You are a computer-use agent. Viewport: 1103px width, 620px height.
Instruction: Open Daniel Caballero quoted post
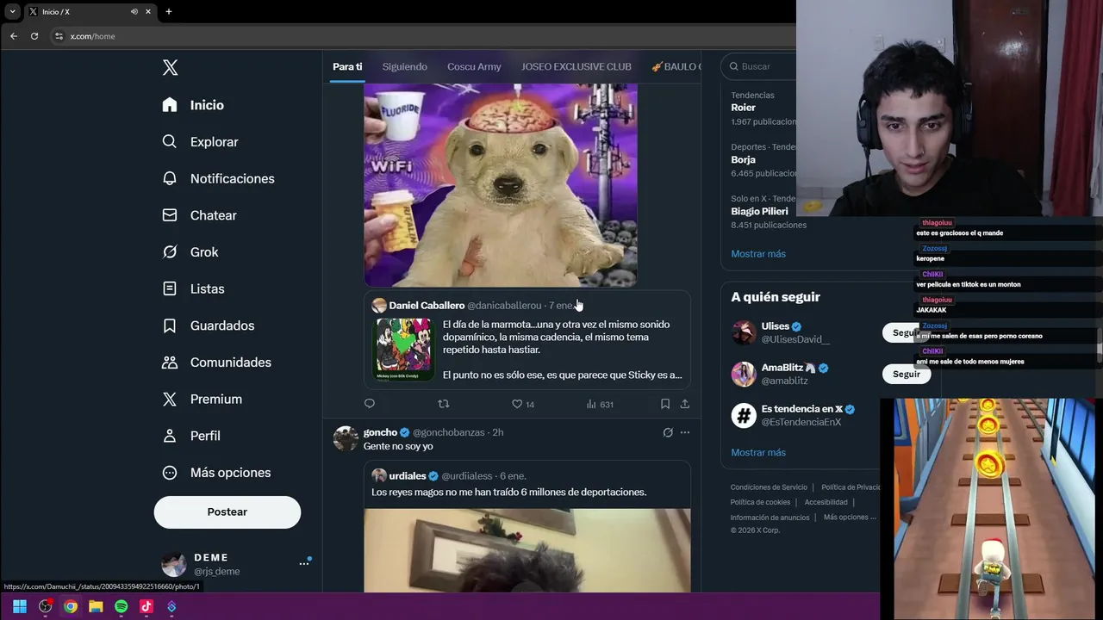pyautogui.click(x=527, y=339)
